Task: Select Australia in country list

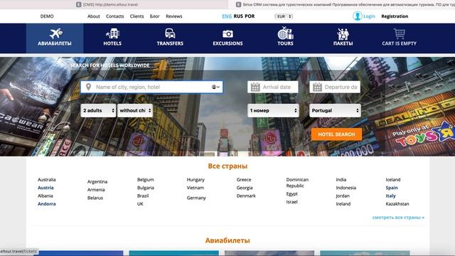Action: (47, 180)
